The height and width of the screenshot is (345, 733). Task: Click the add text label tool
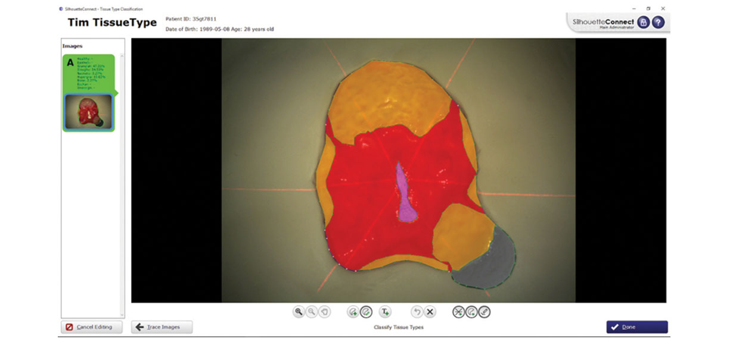pos(385,312)
